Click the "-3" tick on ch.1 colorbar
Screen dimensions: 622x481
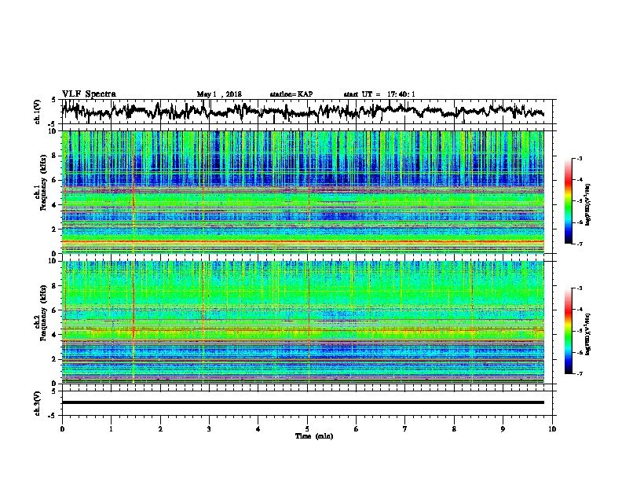[x=579, y=158]
